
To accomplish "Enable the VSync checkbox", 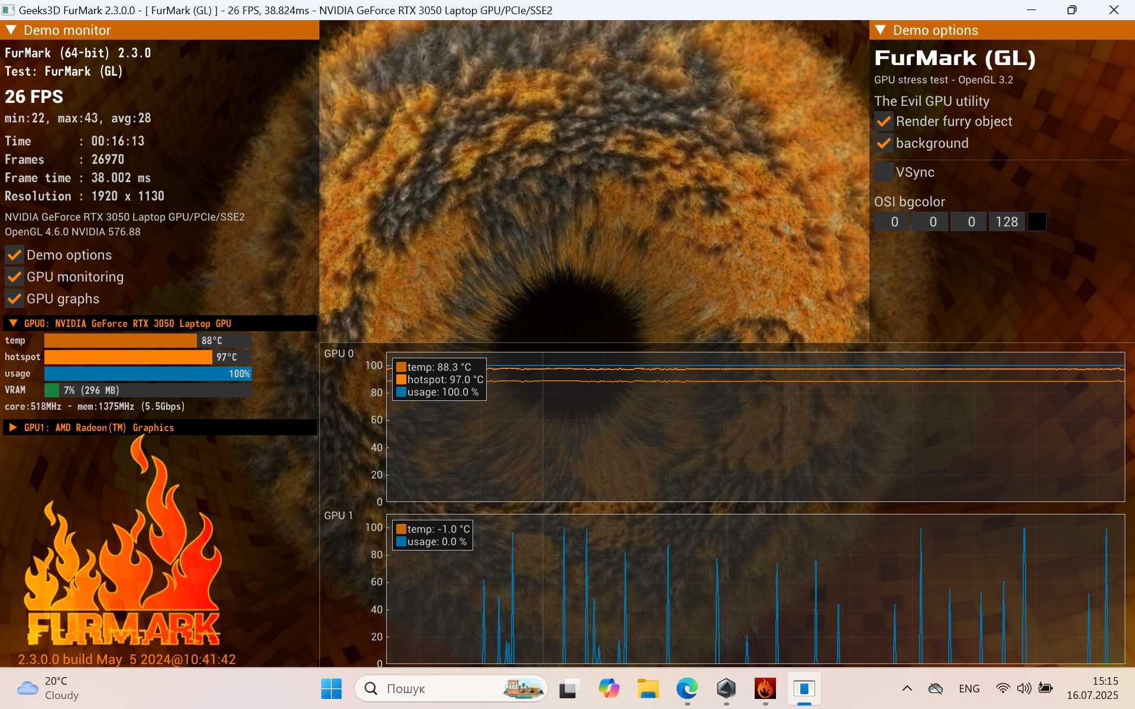I will pos(884,172).
